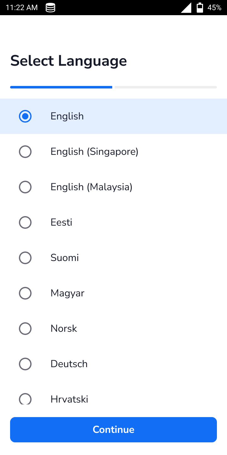The width and height of the screenshot is (227, 455).
Task: Tap the cellular signal icon
Action: 186,8
